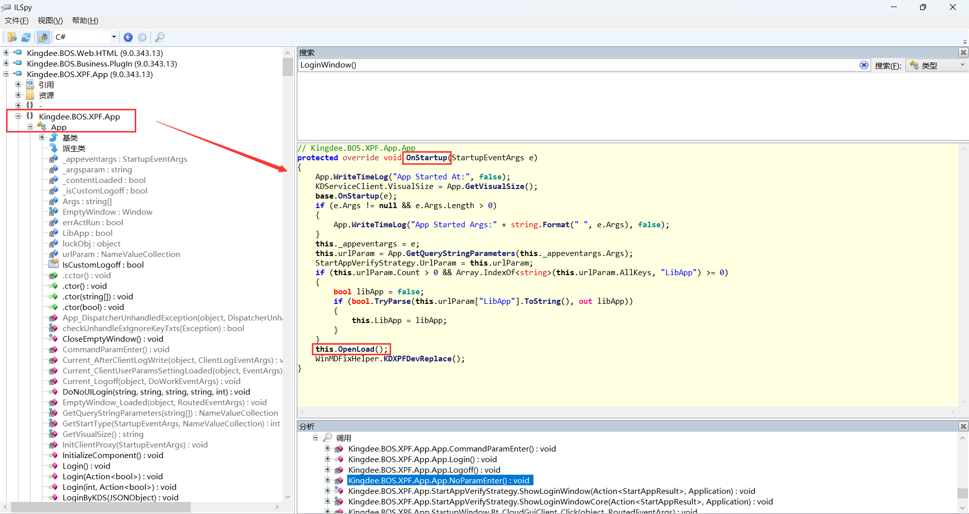Expand the 基类 base types node
The image size is (969, 514).
pyautogui.click(x=42, y=137)
